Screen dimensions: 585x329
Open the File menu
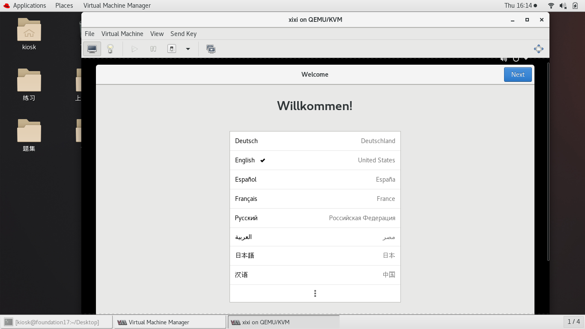click(90, 34)
